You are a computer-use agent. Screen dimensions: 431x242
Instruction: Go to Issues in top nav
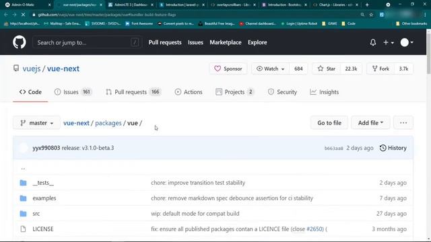tap(195, 42)
